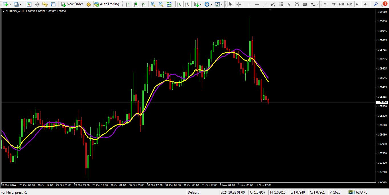Toggle the Chart Shift

[x=188, y=4]
